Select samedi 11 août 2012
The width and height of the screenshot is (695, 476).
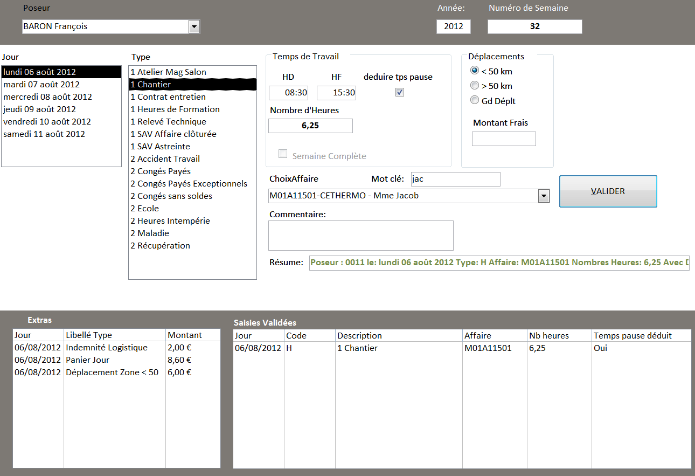pos(61,134)
